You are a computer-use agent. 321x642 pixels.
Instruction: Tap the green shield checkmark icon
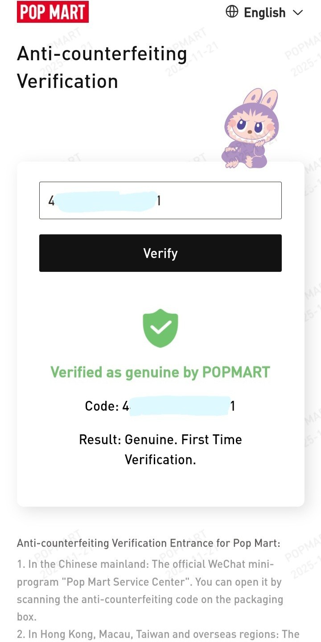click(160, 328)
